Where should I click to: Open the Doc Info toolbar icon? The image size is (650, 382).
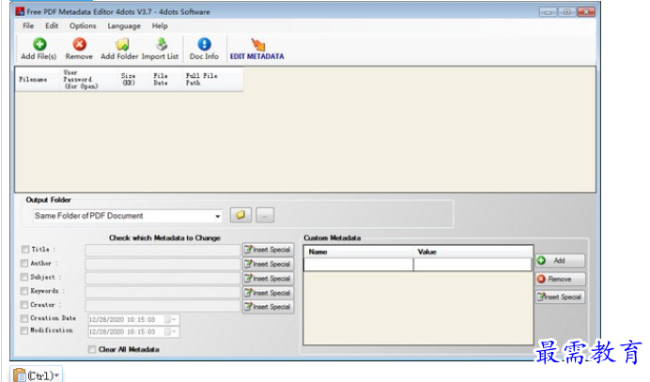click(204, 44)
